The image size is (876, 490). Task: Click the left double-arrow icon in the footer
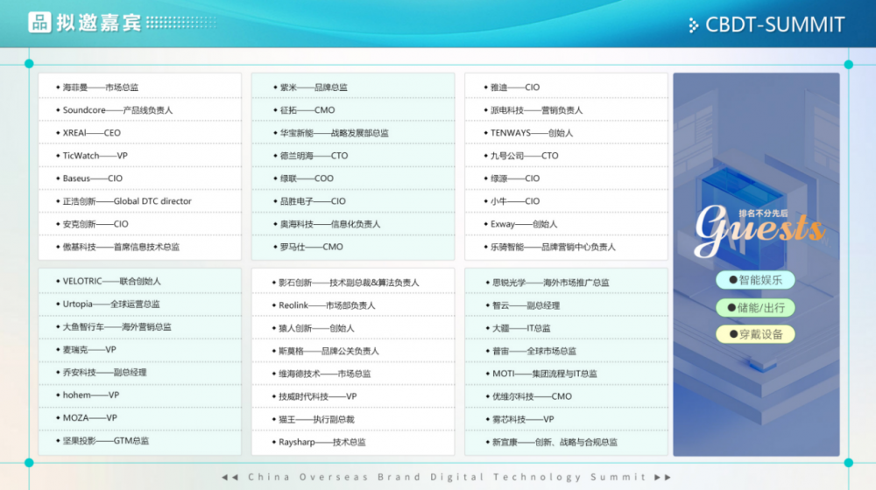[230, 478]
